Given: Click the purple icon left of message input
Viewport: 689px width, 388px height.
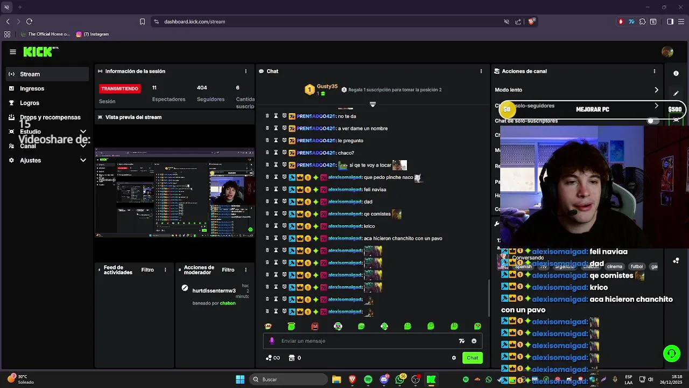Looking at the screenshot, I should click(272, 341).
